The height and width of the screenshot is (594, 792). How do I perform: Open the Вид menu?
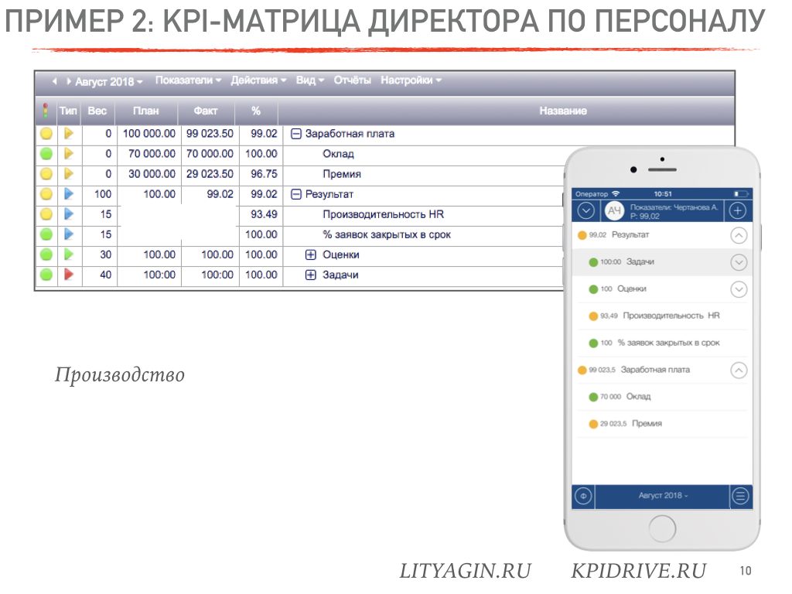click(309, 80)
